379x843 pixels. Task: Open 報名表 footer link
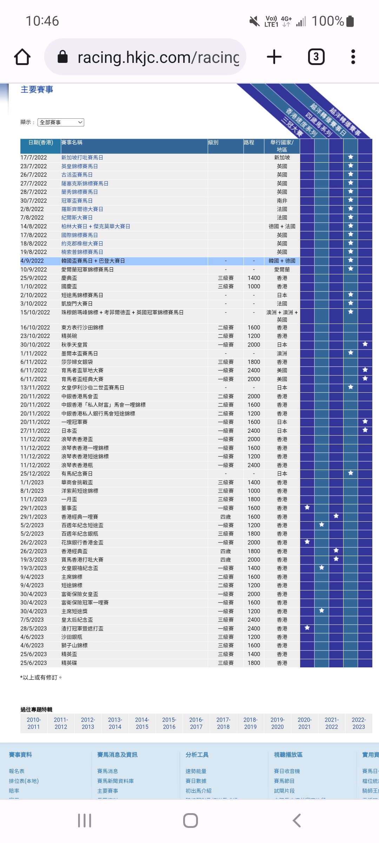click(17, 771)
